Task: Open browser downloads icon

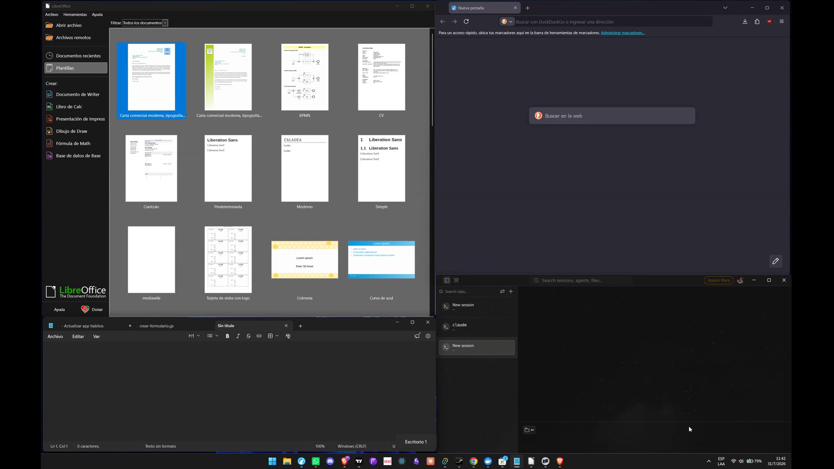Action: coord(745,21)
